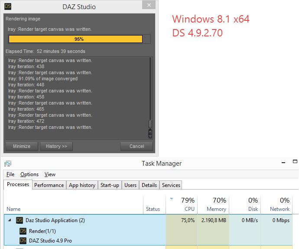The height and width of the screenshot is (249, 299).
Task: Open the File menu in Task Manager
Action: coord(10,174)
